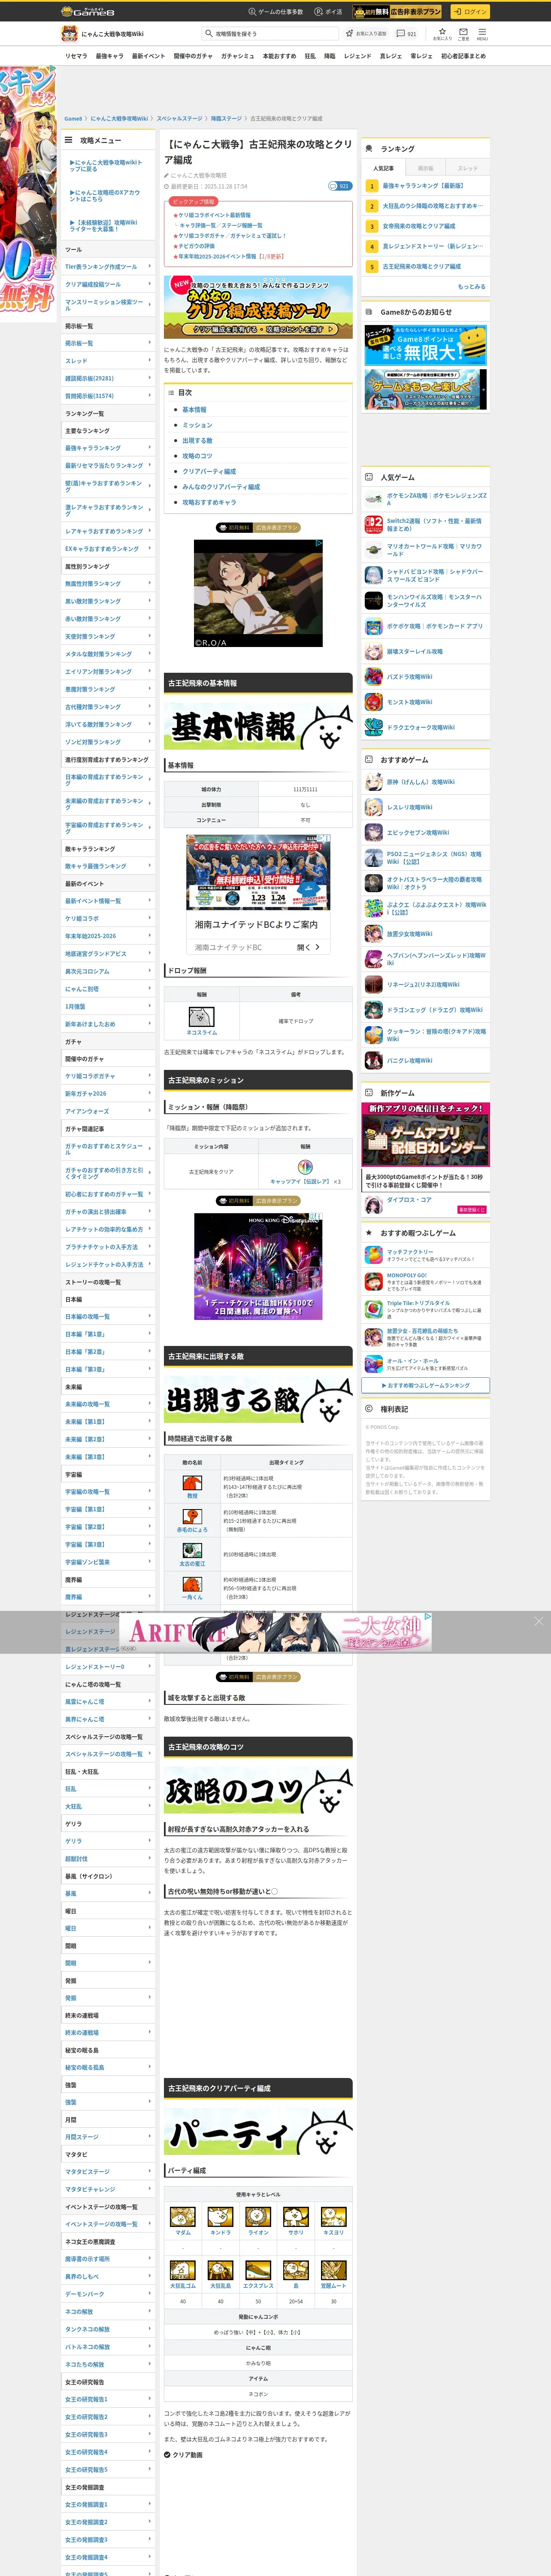The height and width of the screenshot is (2576, 551).
Task: Select the 最強キャラ nav menu item
Action: click(109, 56)
